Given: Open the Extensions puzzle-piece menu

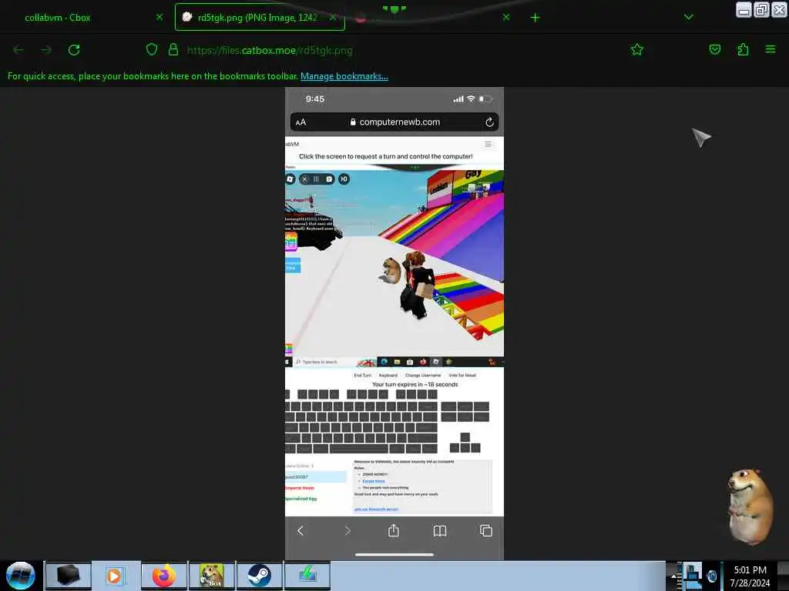Looking at the screenshot, I should tap(743, 50).
